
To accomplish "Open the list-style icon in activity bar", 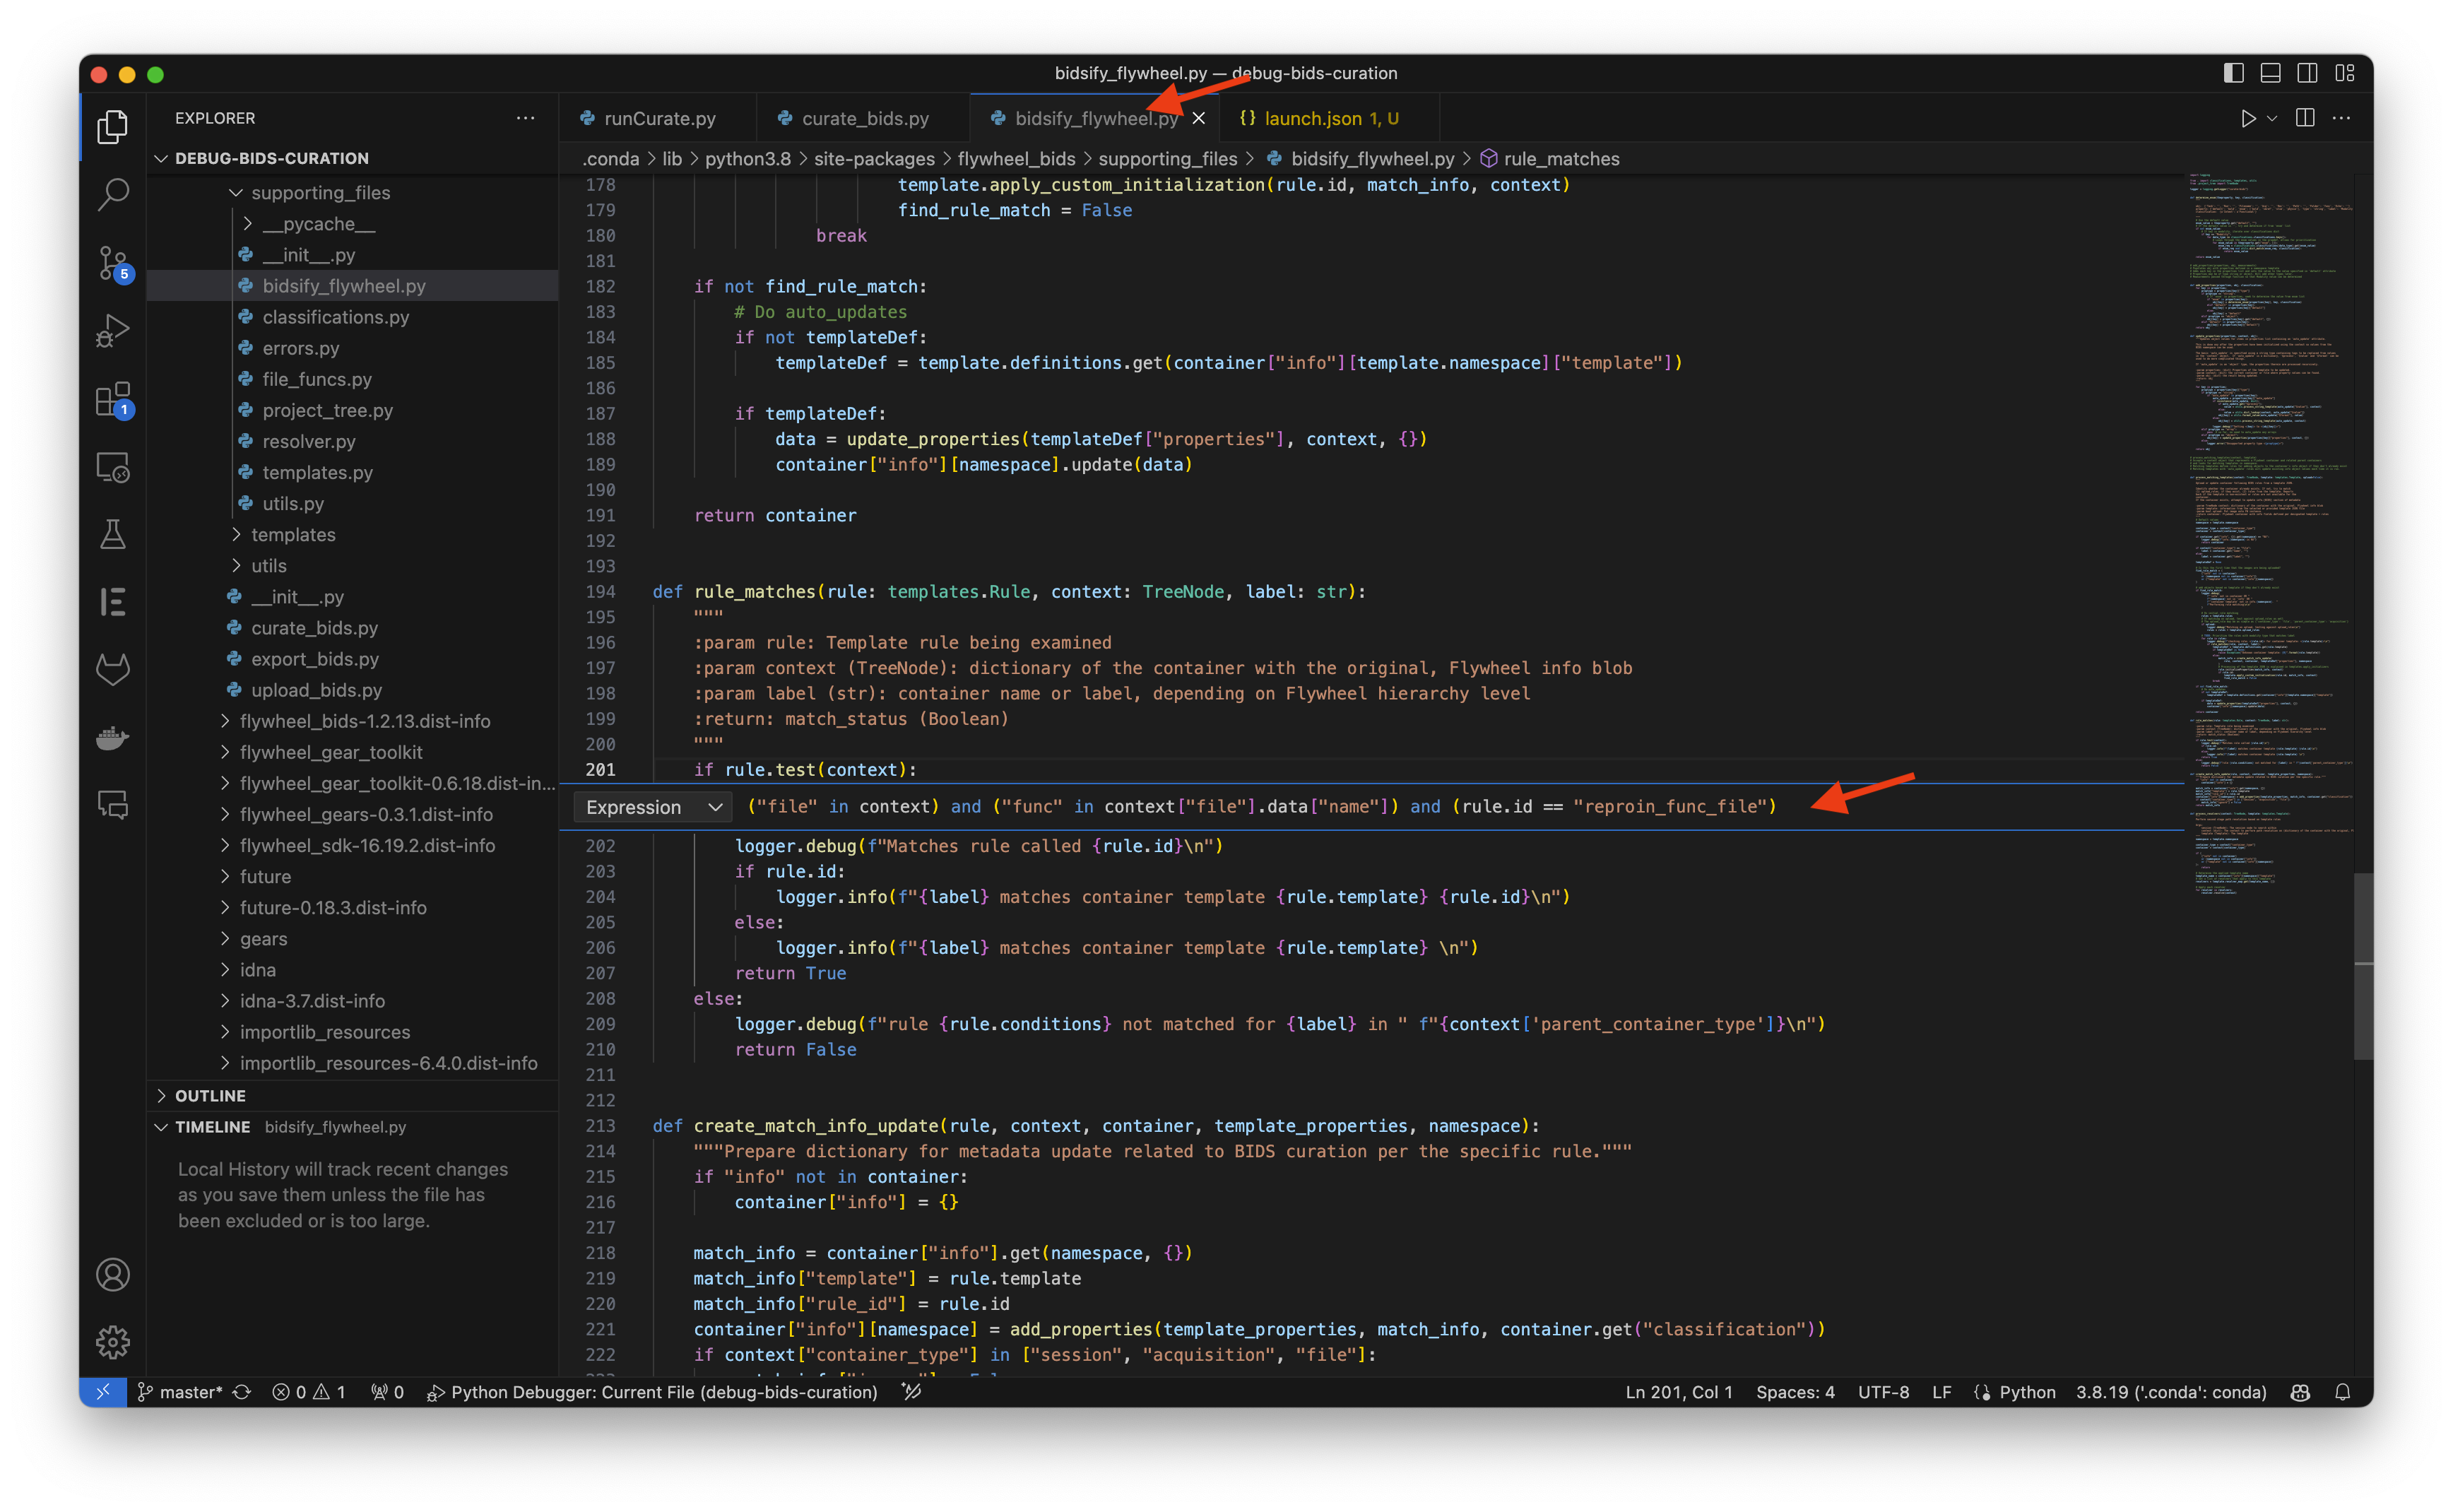I will click(x=113, y=602).
